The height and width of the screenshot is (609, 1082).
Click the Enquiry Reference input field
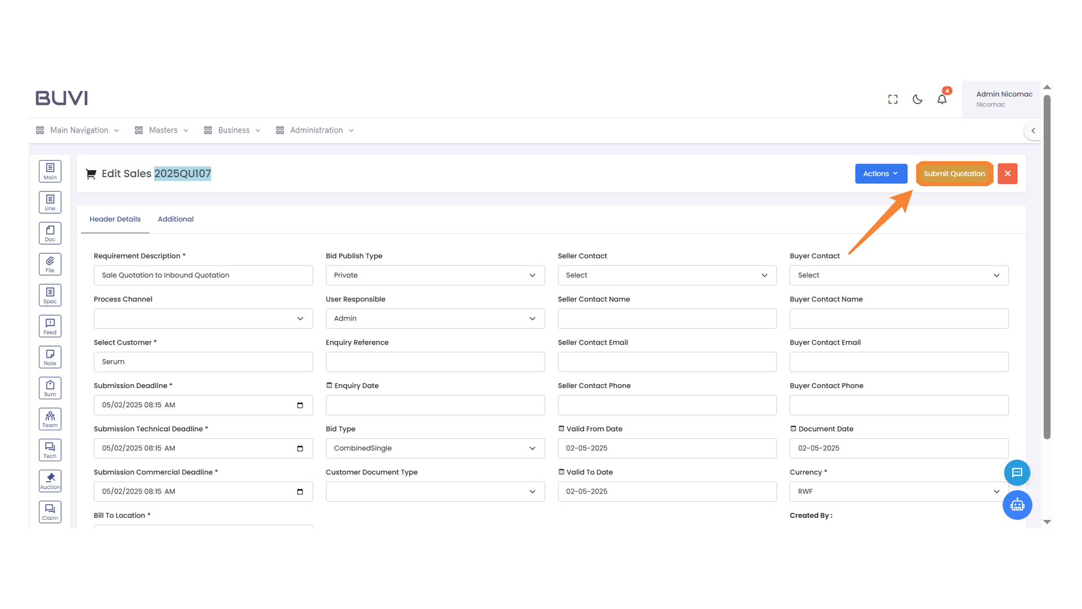pyautogui.click(x=435, y=361)
